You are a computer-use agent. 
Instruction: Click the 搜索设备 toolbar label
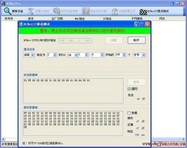click(x=17, y=11)
